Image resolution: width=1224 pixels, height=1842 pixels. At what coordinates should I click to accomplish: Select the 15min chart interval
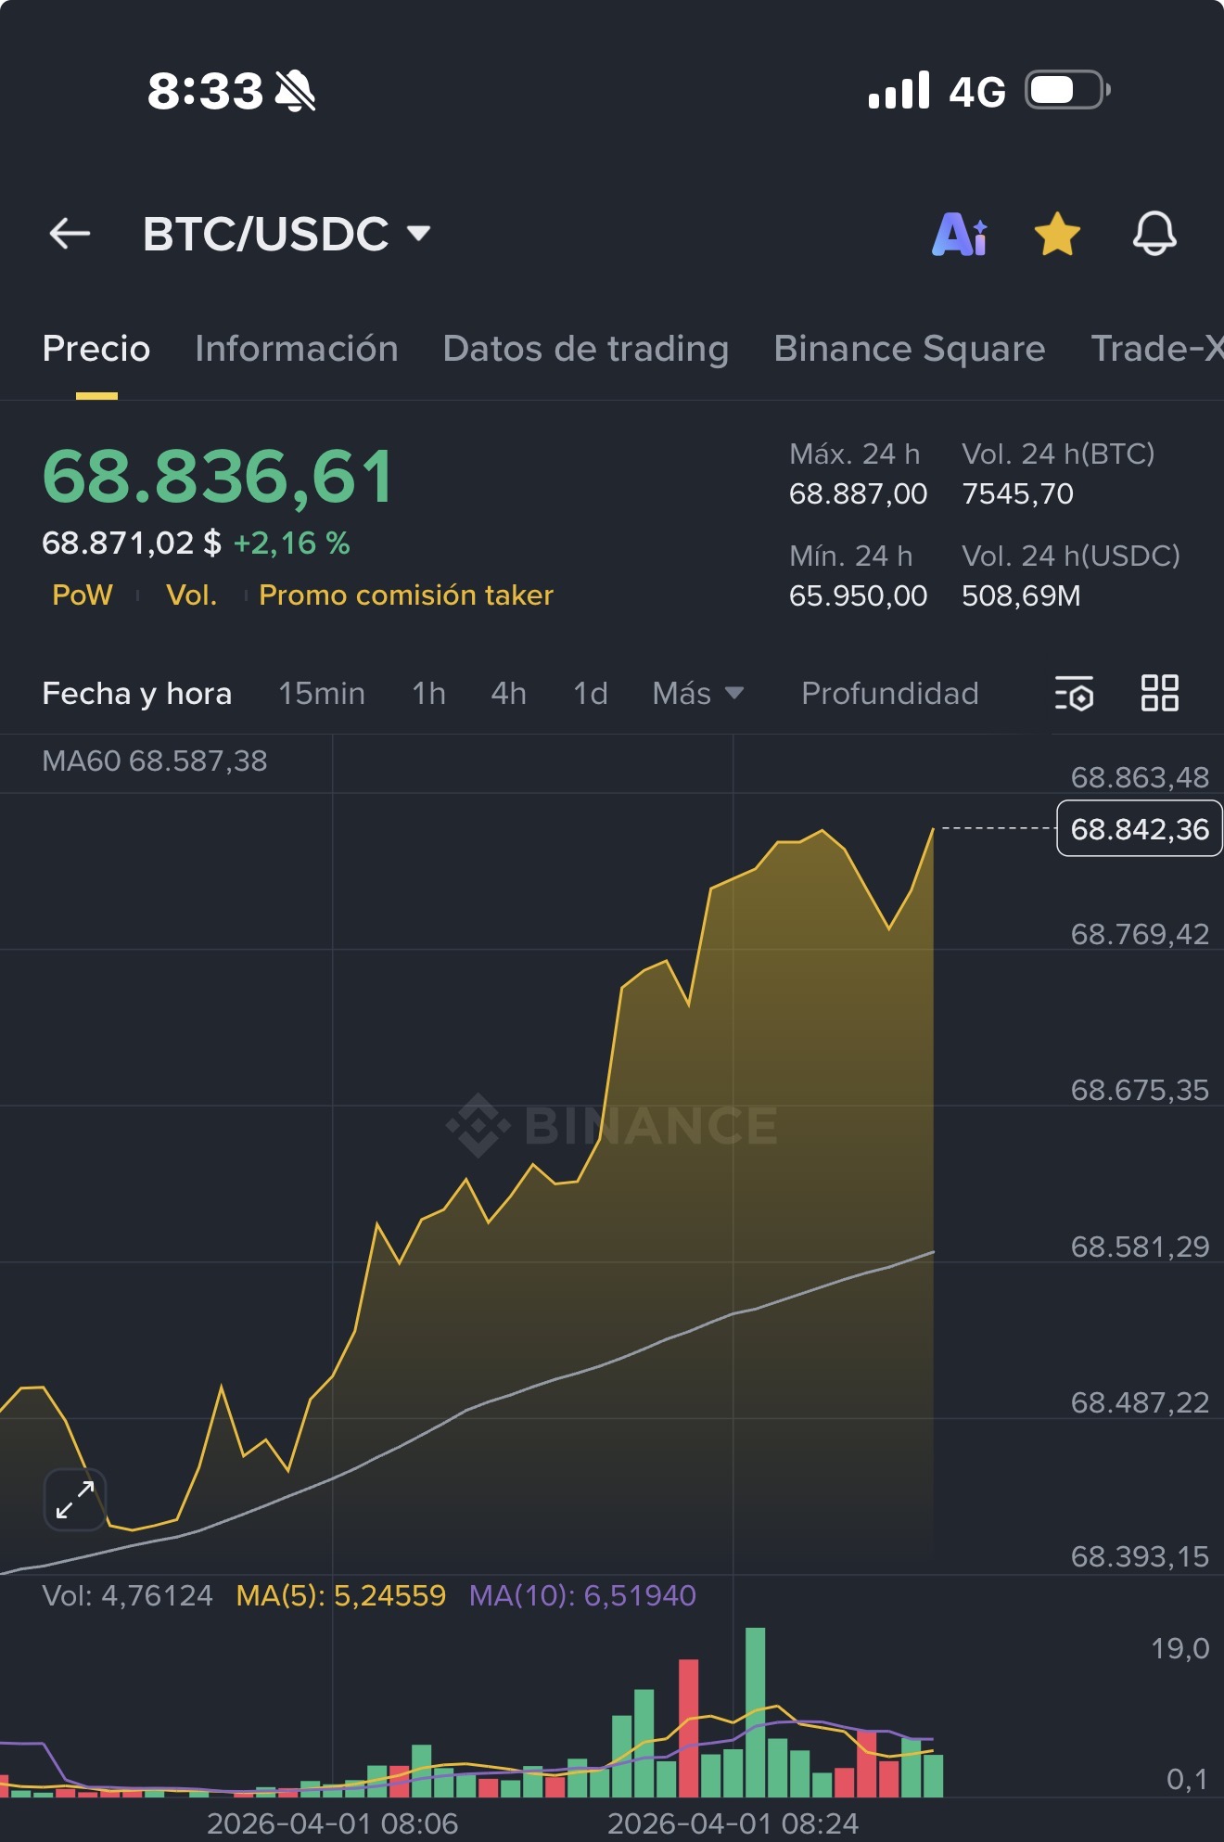tap(322, 693)
